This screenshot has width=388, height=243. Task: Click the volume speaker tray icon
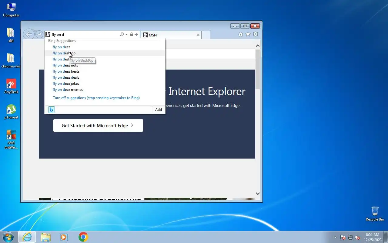click(x=357, y=237)
